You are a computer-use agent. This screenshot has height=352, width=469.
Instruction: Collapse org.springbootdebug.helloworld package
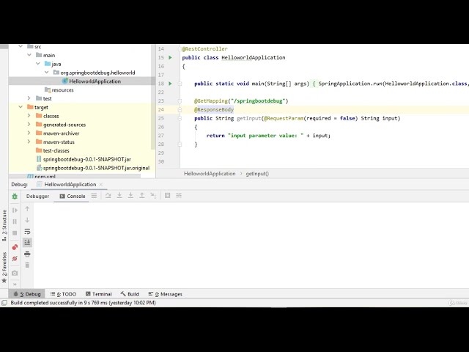[47, 73]
